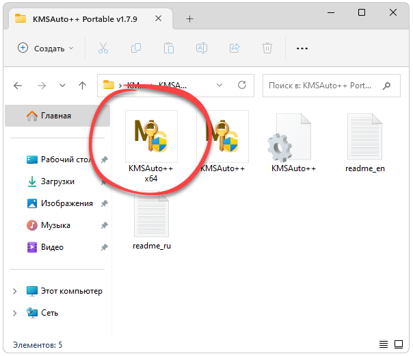Open Видео in sidebar
This screenshot has width=413, height=356.
click(x=45, y=247)
